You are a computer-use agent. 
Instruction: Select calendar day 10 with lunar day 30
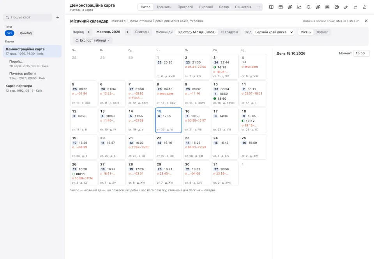click(225, 94)
